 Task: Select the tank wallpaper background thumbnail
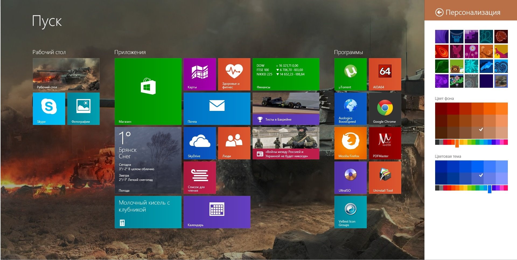point(501,81)
